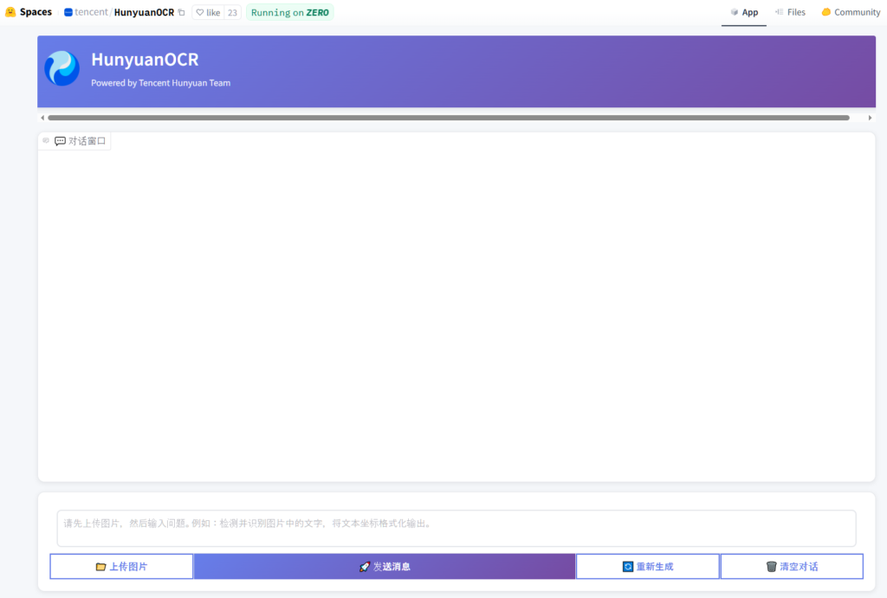
Task: Click the 上传图片 upload image folder button
Action: point(121,567)
